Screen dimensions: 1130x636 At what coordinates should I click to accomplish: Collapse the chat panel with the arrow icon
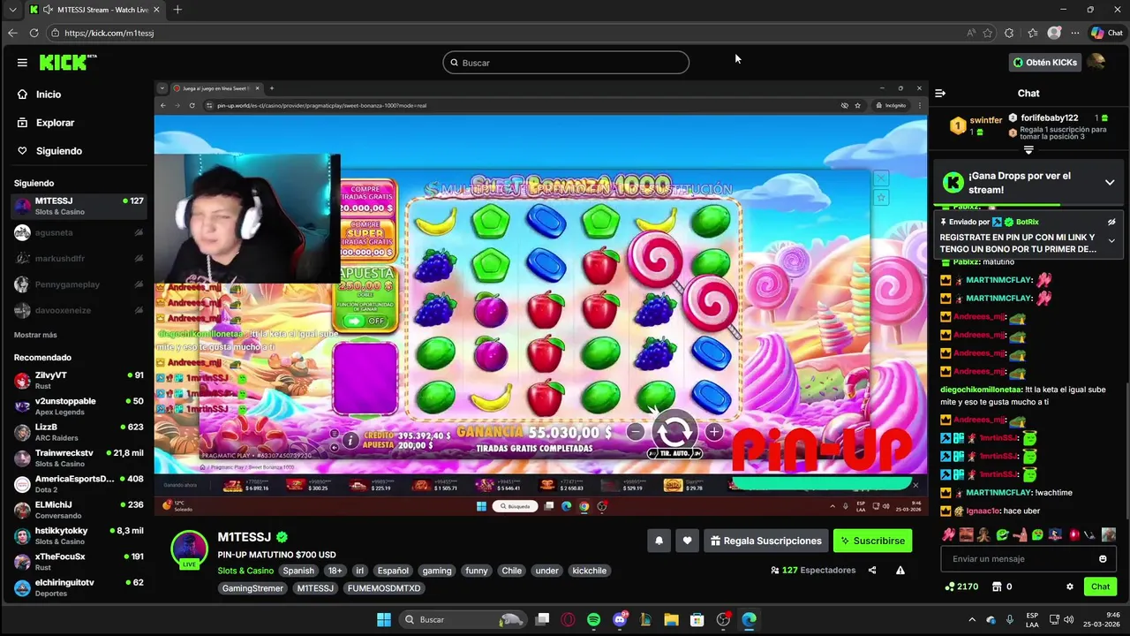[x=940, y=93]
